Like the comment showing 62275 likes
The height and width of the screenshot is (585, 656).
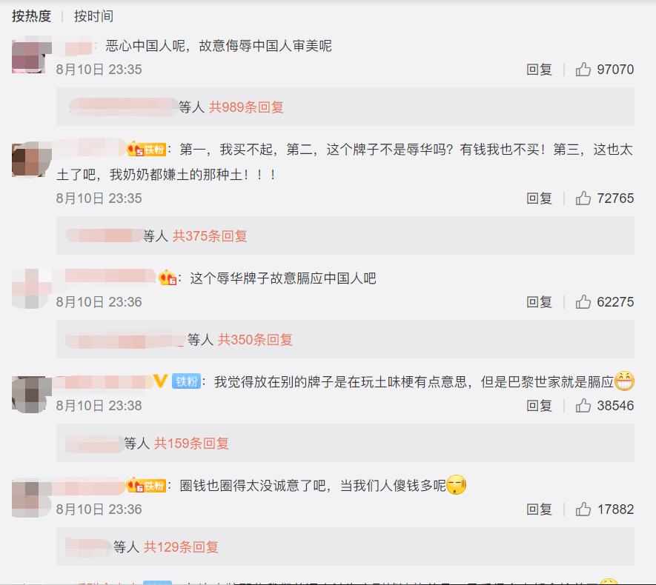(x=583, y=301)
